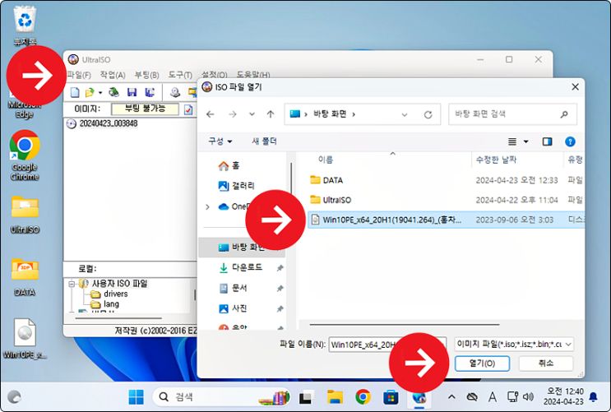
Task: Select the Win10PE_x64_20H1 ISO file
Action: click(x=446, y=220)
